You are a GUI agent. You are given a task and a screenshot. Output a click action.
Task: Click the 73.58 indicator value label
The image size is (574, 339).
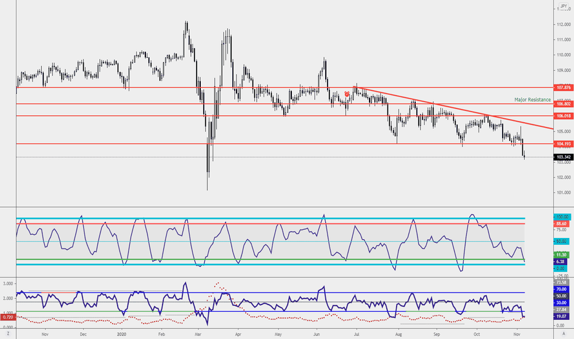click(x=561, y=282)
